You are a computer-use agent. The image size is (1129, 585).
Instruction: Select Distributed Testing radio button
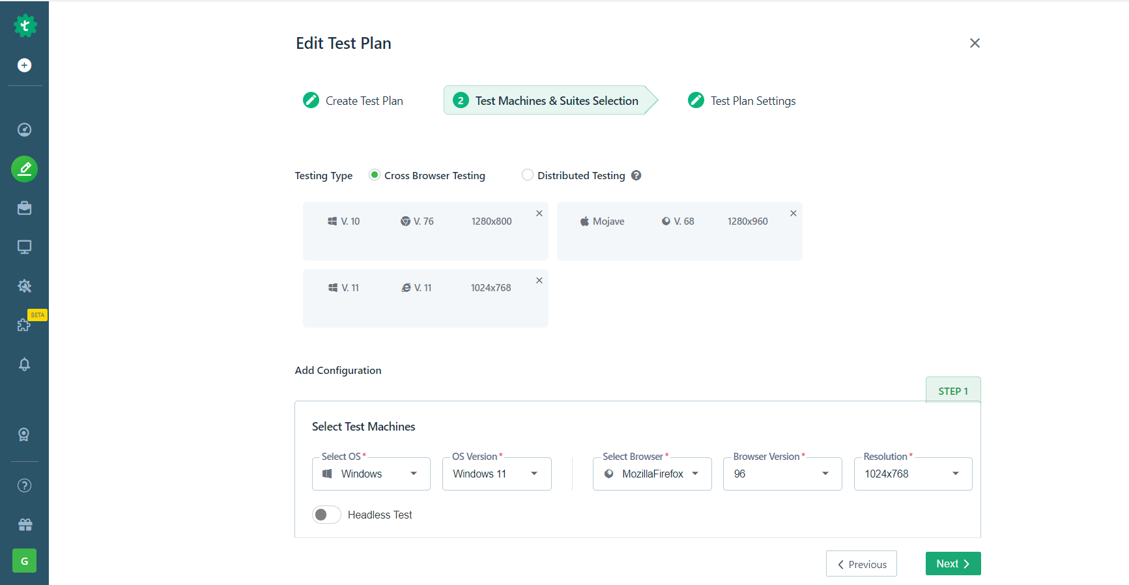528,175
